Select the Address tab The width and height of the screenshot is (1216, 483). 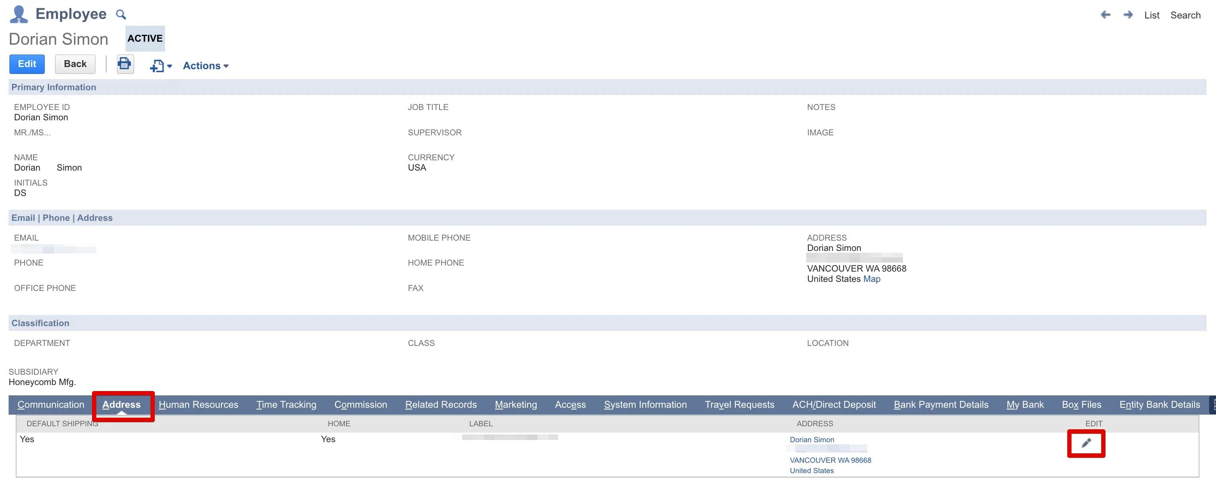(121, 405)
